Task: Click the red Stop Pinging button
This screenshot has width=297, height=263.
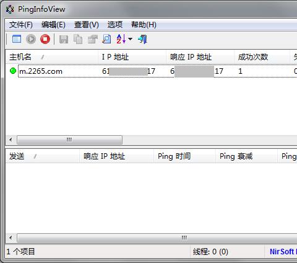Action: pyautogui.click(x=45, y=39)
